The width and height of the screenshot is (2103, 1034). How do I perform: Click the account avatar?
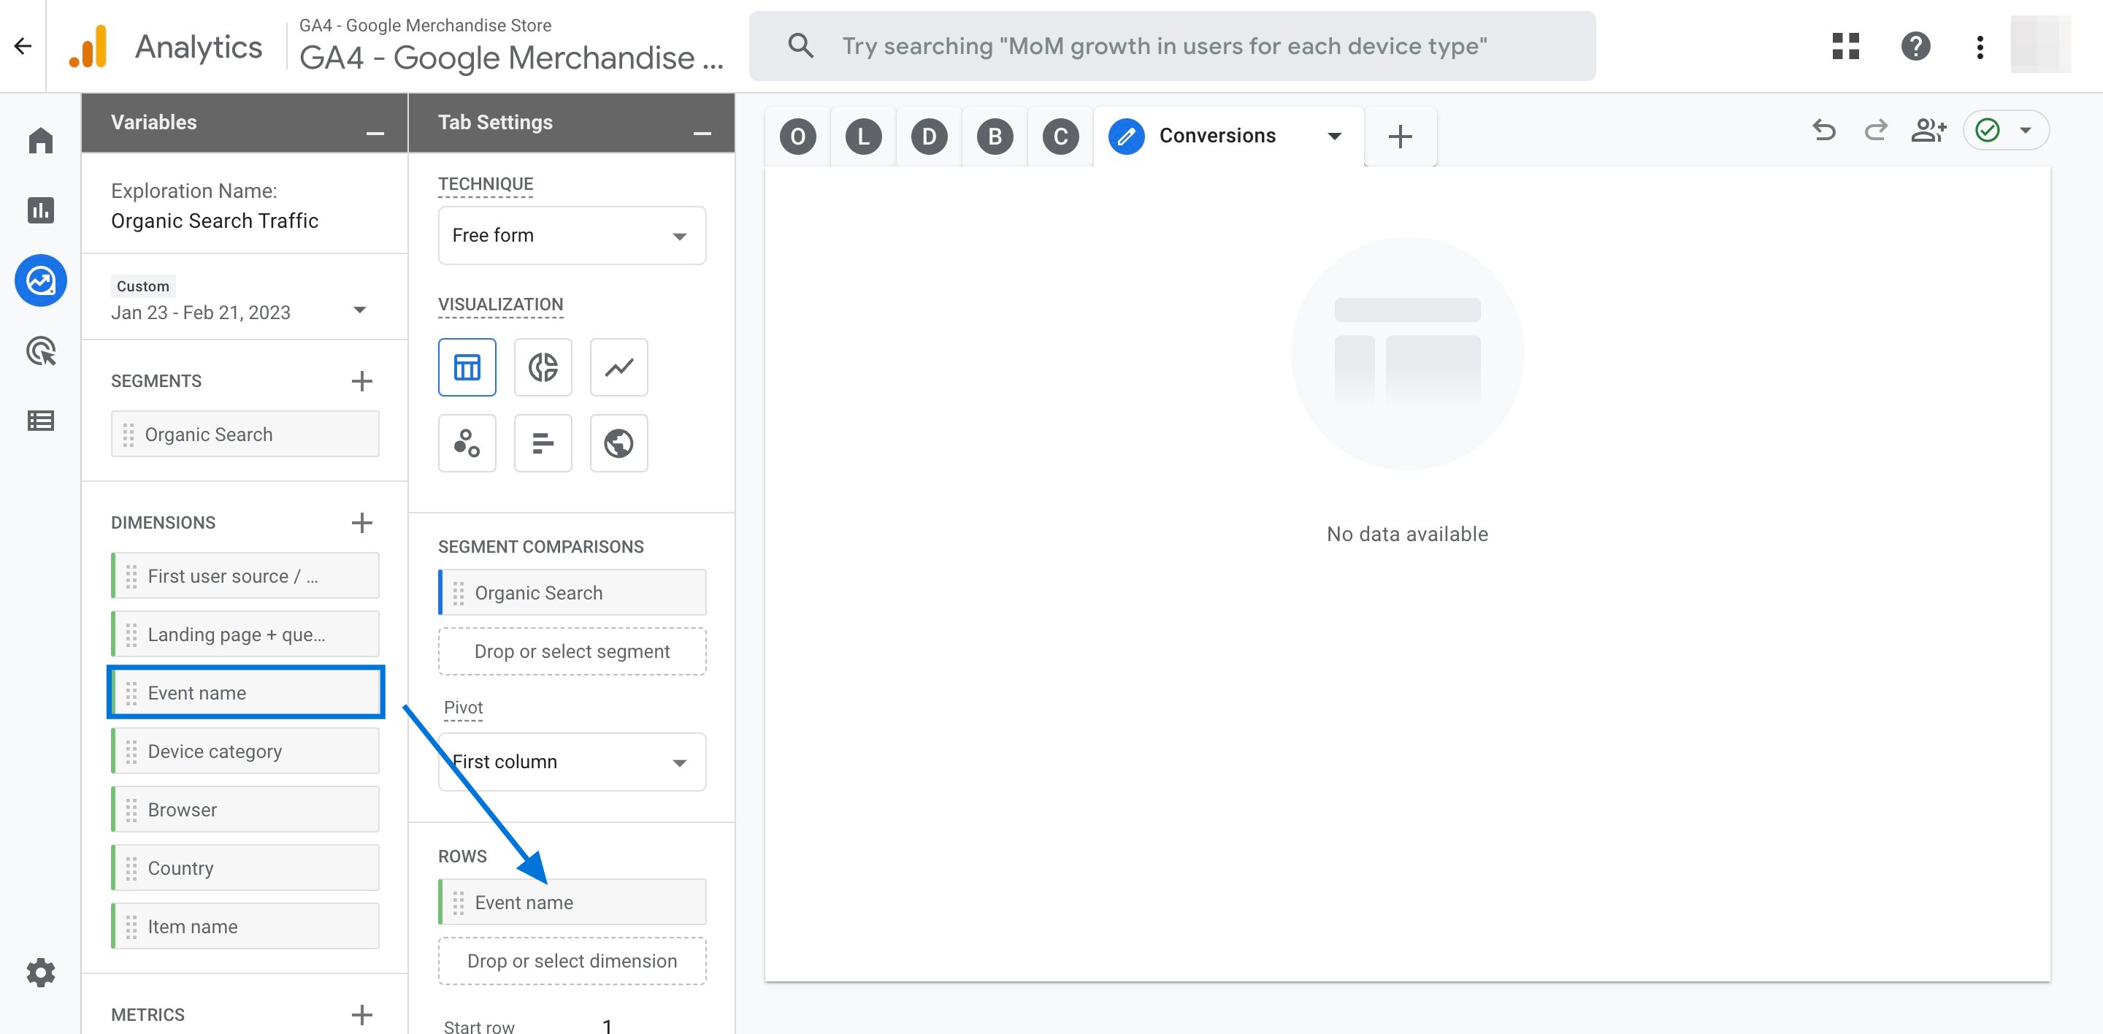tap(2040, 46)
